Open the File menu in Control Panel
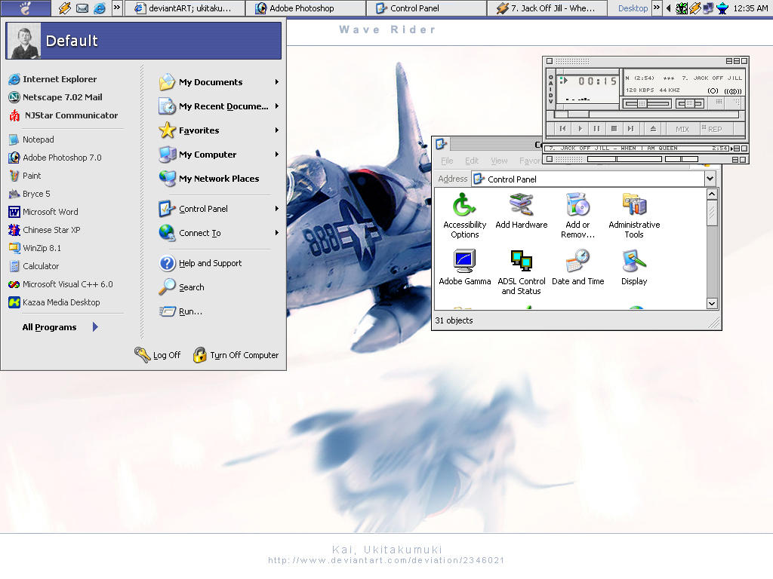773x579 pixels. click(x=447, y=161)
